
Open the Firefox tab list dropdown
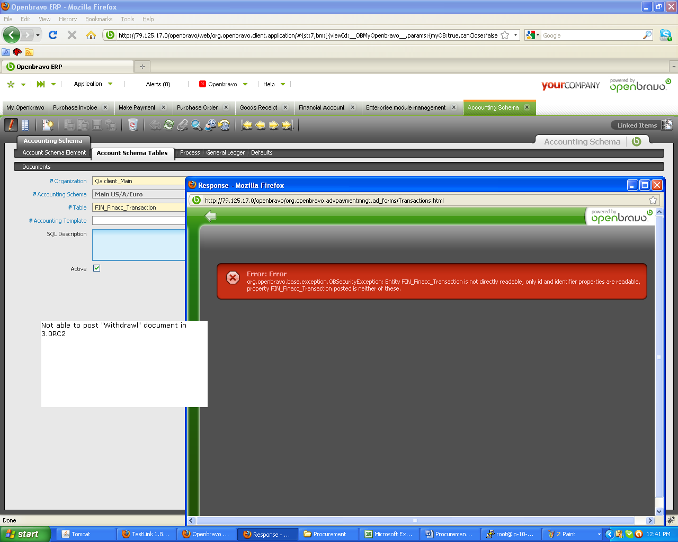(674, 67)
